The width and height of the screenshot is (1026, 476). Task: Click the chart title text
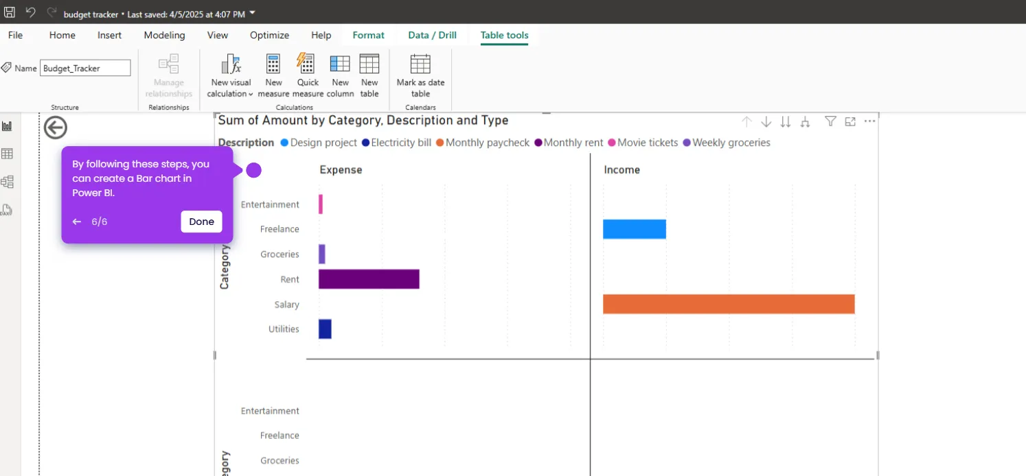tap(363, 121)
